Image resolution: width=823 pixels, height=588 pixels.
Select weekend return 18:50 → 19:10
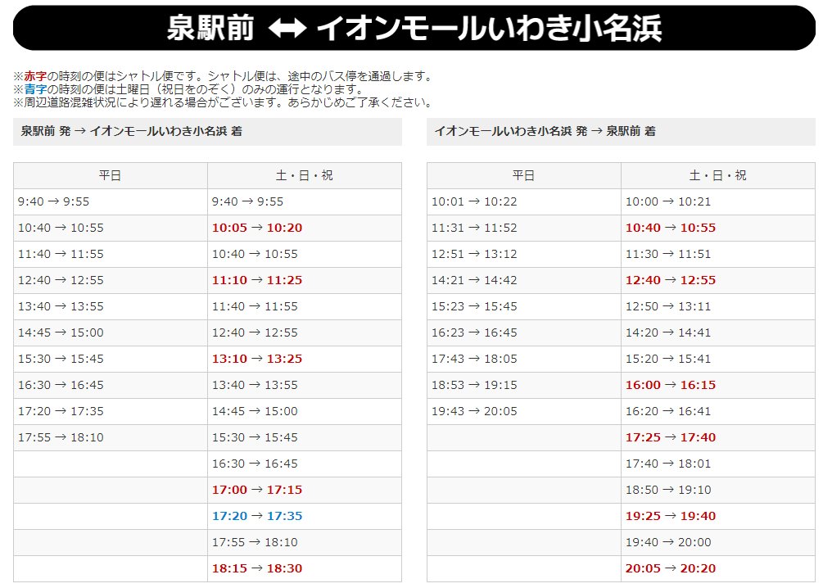coord(668,490)
